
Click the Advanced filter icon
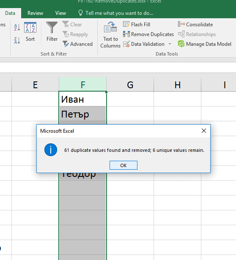click(66, 44)
